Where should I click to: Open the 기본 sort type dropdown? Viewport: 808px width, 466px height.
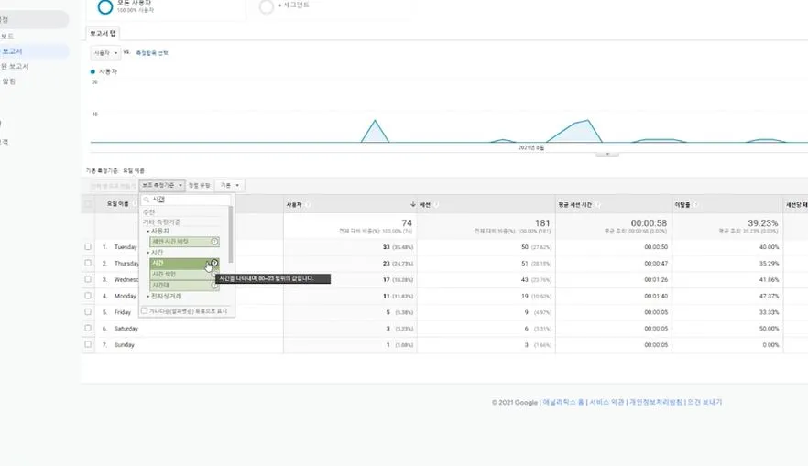pos(229,185)
